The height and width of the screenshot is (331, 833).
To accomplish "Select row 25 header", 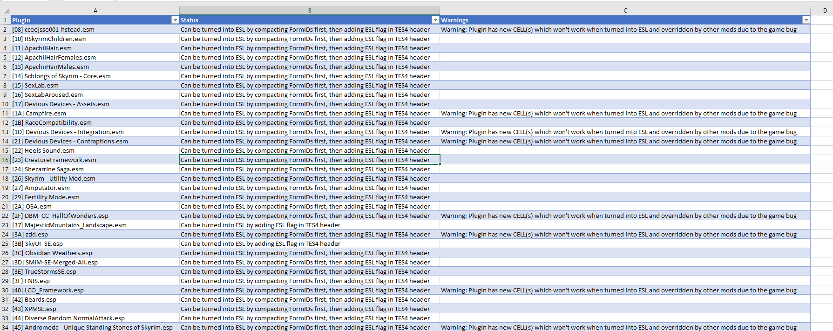I will coord(5,243).
